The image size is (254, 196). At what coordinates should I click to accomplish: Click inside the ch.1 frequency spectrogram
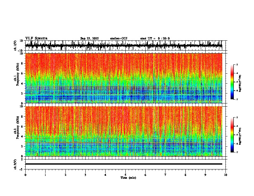point(123,78)
